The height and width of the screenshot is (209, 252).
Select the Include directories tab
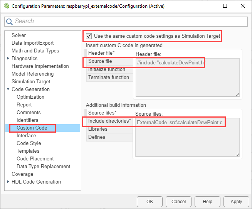[x=109, y=121]
